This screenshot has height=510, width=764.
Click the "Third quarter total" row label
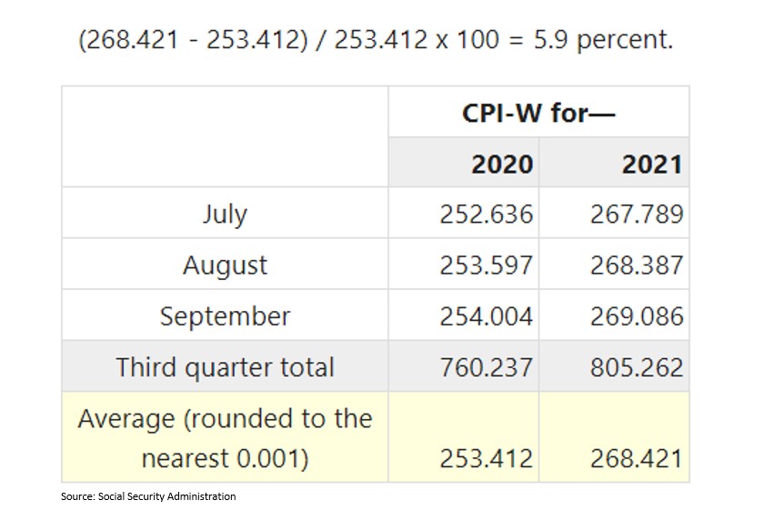click(x=225, y=366)
